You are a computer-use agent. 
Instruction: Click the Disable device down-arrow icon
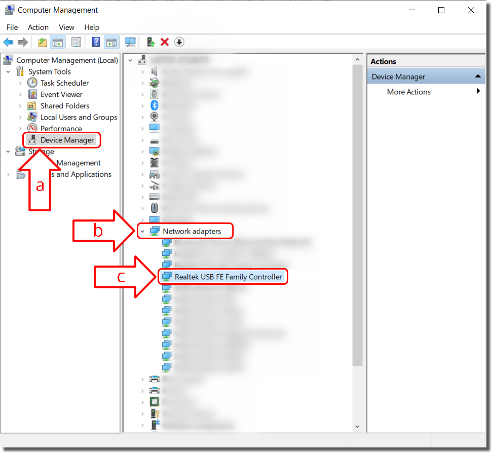pos(179,42)
